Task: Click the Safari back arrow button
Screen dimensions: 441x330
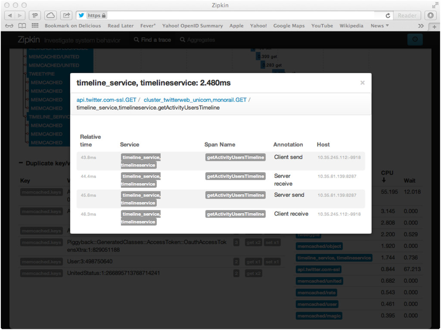Action: [x=10, y=15]
